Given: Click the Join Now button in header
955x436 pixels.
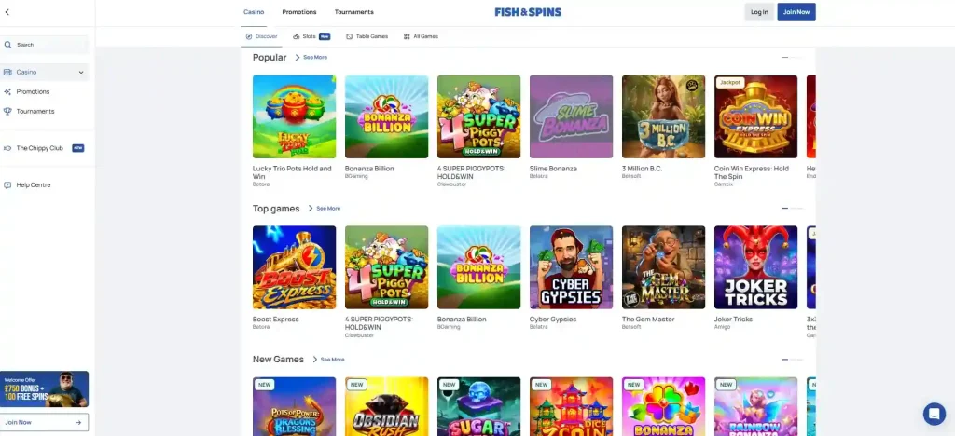Looking at the screenshot, I should [796, 12].
